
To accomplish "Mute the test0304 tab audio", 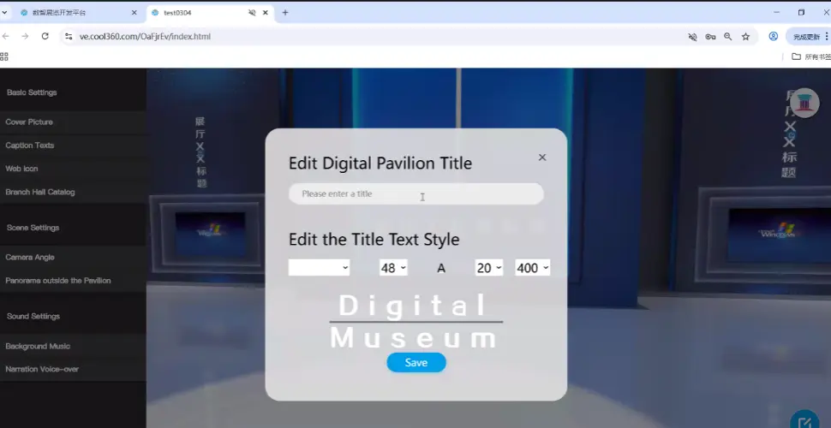I will [x=252, y=13].
